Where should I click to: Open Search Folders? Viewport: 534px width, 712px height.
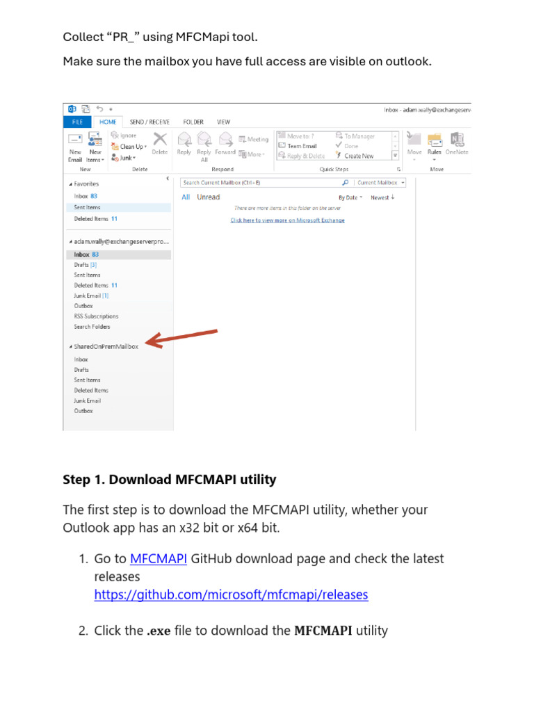coord(92,327)
